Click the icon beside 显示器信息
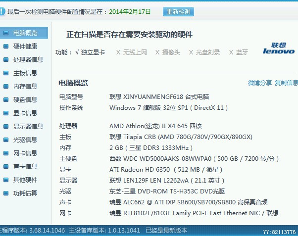 [6, 126]
